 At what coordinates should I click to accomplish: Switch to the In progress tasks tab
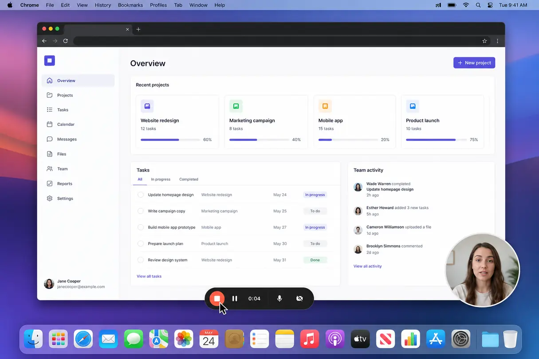tap(161, 179)
